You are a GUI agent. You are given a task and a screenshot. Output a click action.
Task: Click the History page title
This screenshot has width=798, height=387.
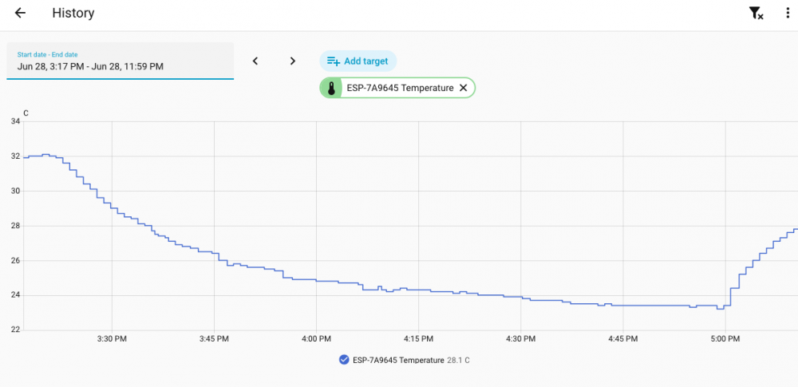pos(73,14)
